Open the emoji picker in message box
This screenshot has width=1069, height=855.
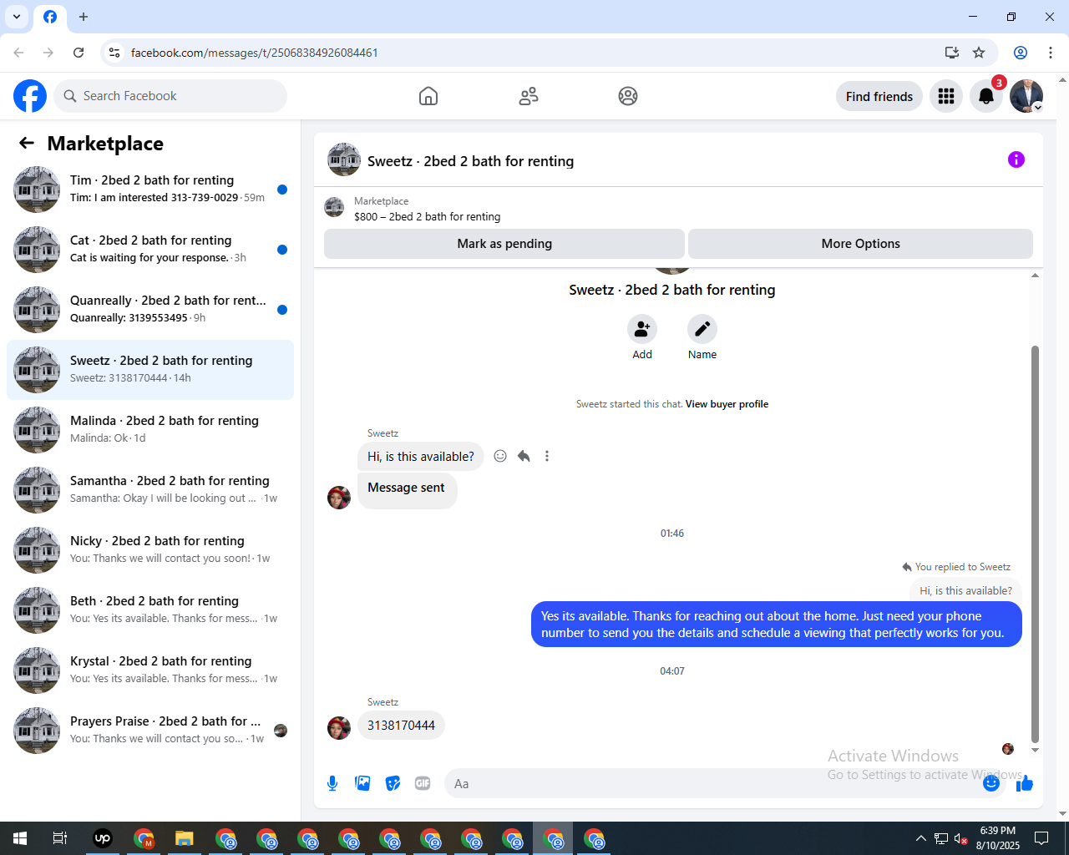(991, 783)
